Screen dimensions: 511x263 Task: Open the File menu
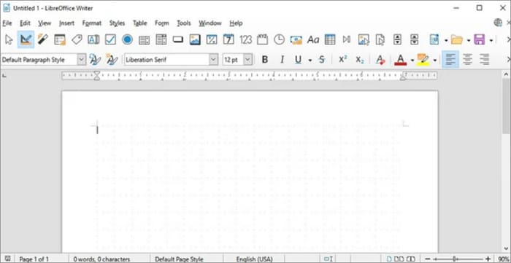click(7, 23)
